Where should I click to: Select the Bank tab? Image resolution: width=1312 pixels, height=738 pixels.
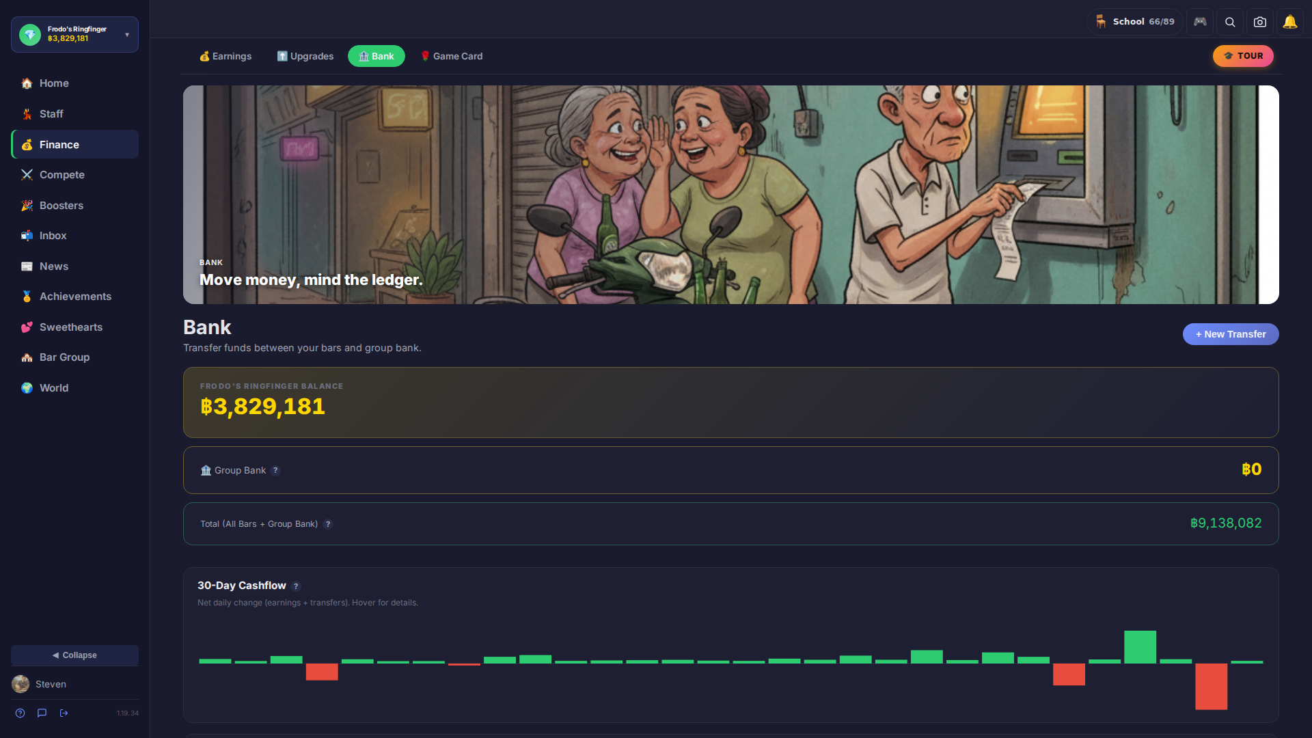coord(377,56)
